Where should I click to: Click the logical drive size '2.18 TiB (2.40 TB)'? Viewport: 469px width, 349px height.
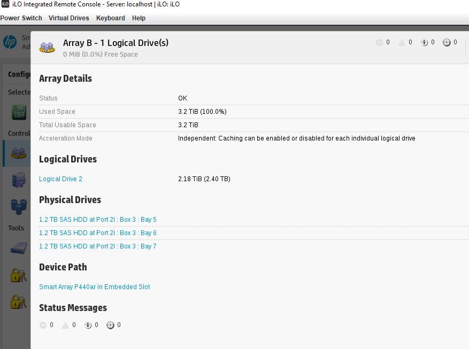(204, 179)
